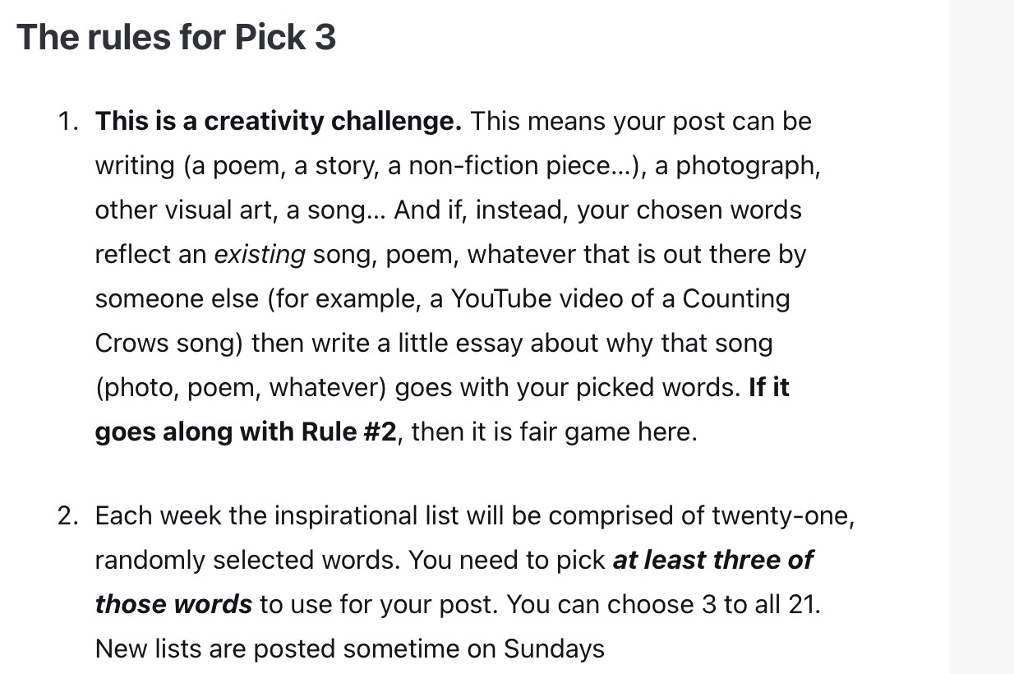Click the word "Sundays" in the last line
Viewport: 1014px width, 674px height.
point(554,649)
